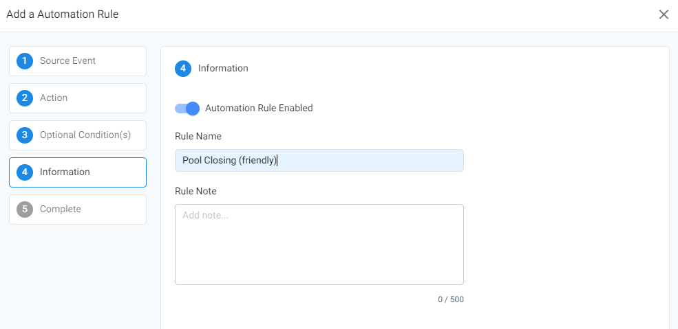Go to the Source Event step
Viewport: 678px width, 329px height.
(x=78, y=61)
